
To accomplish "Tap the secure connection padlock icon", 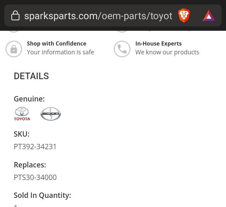I will pyautogui.click(x=15, y=15).
